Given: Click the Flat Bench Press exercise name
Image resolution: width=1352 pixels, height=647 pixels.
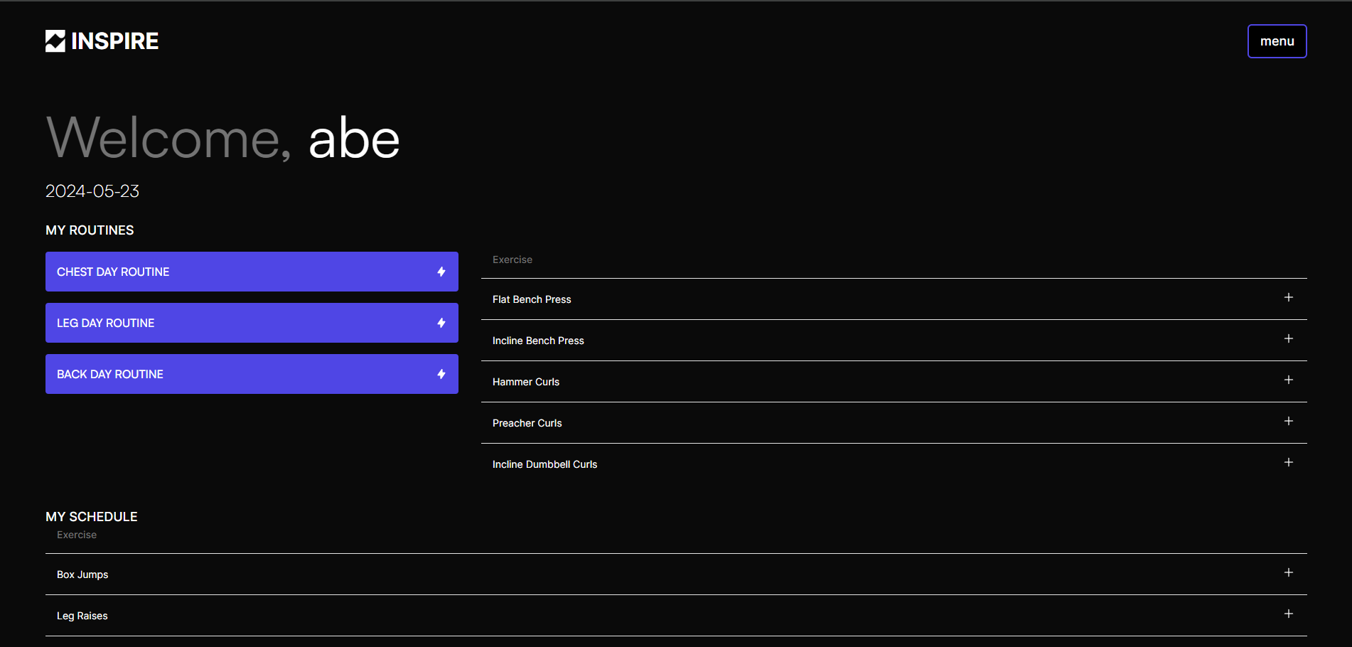Looking at the screenshot, I should click(x=532, y=299).
